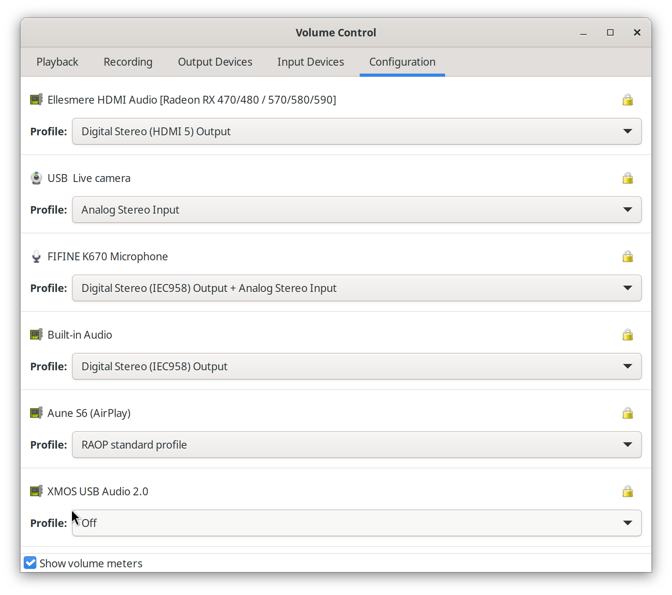Open the Digital Stereo (HDMI 5) Output dropdown

coord(356,131)
